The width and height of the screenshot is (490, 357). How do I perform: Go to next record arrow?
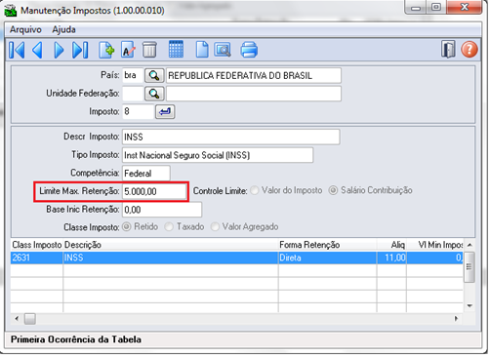(x=59, y=50)
